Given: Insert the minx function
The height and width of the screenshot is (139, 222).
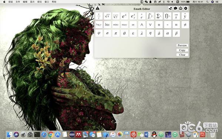Looking at the screenshot, I should coord(116,24).
